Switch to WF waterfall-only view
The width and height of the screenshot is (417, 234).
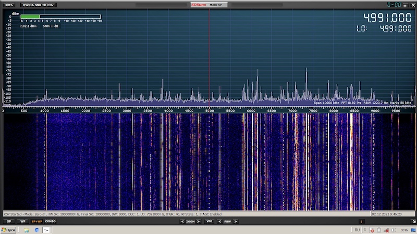[22, 221]
